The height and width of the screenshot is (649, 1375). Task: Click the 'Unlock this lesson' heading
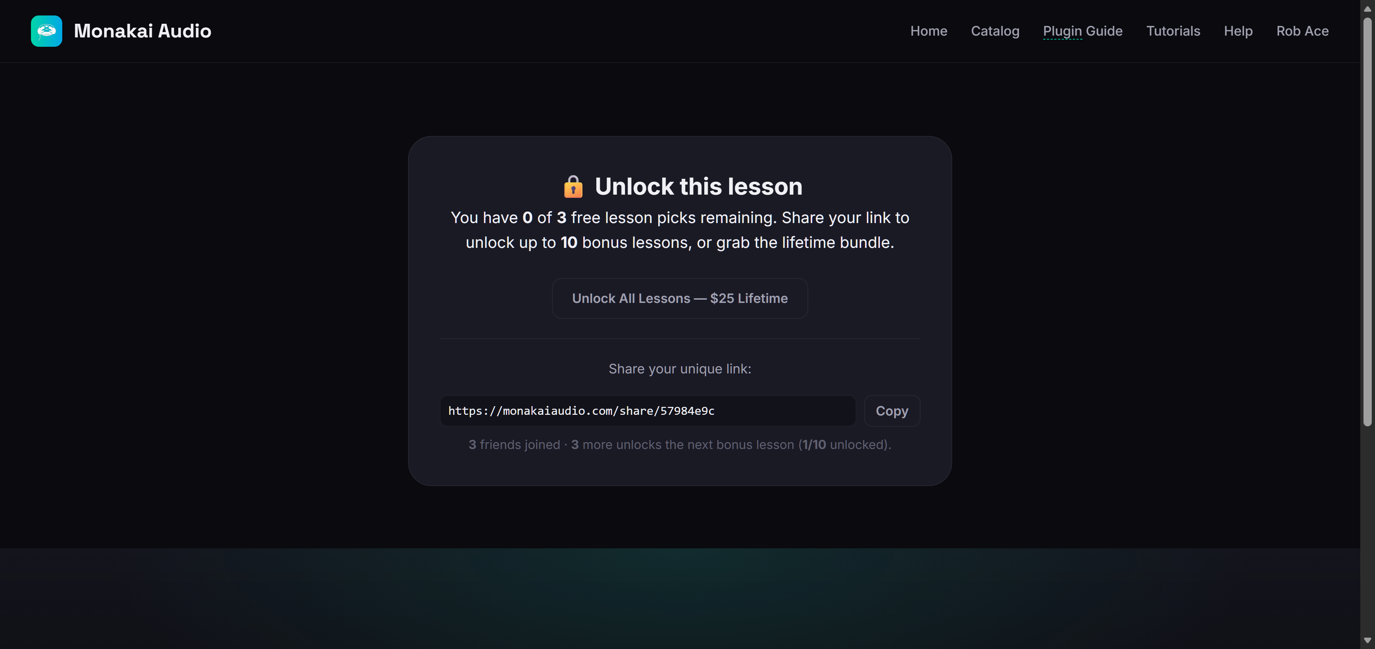(698, 187)
